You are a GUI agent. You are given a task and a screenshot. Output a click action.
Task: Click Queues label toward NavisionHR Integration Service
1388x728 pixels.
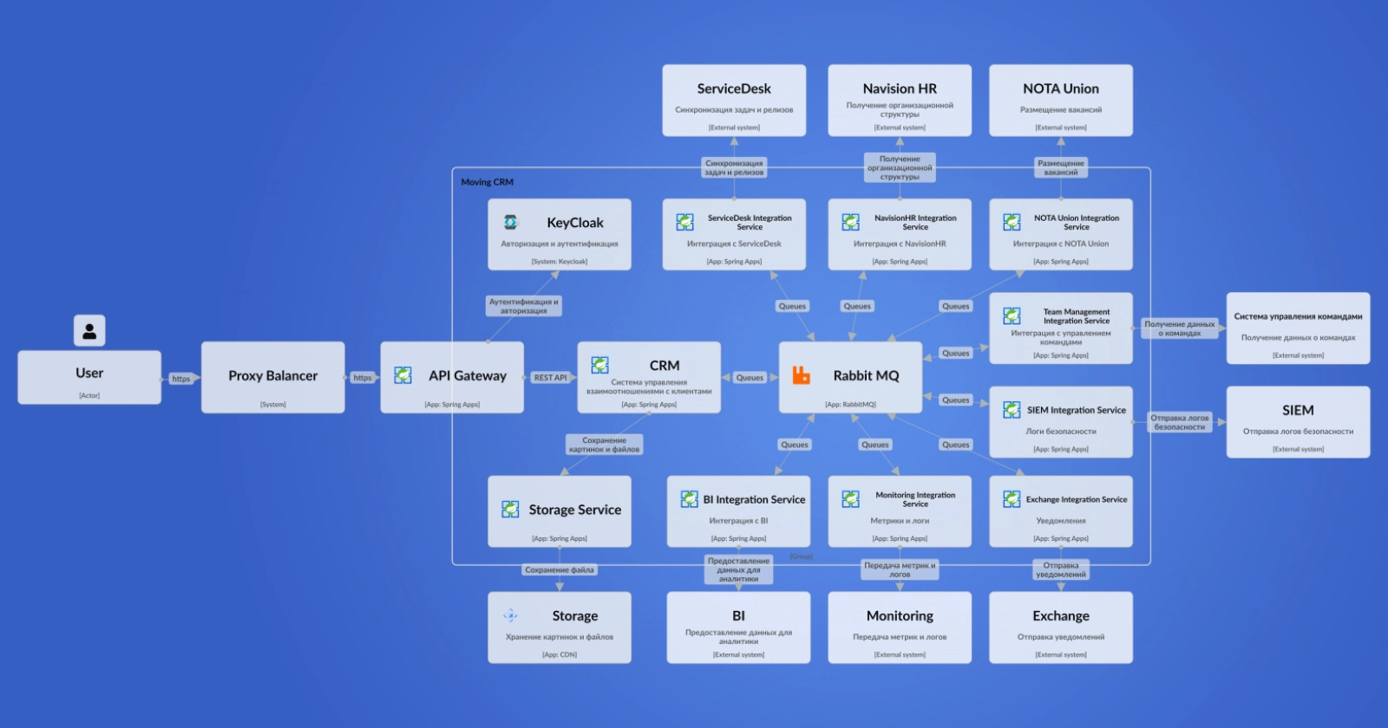[857, 306]
